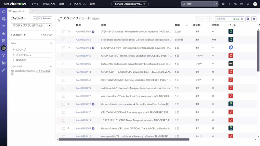
Task: Open the 期間 column sort arrow
Action: click(187, 25)
